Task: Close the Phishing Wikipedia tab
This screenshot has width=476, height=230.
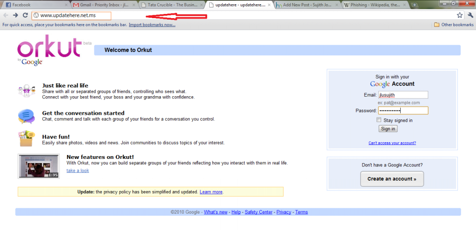Action: (x=404, y=5)
